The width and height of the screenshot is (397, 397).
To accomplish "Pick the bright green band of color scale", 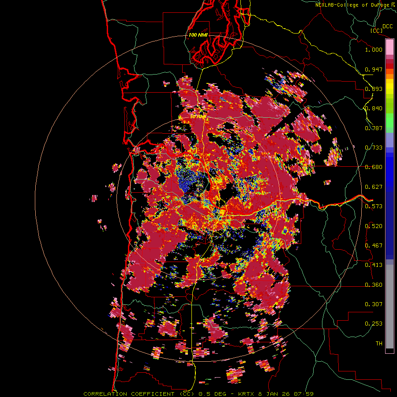I will [390, 120].
